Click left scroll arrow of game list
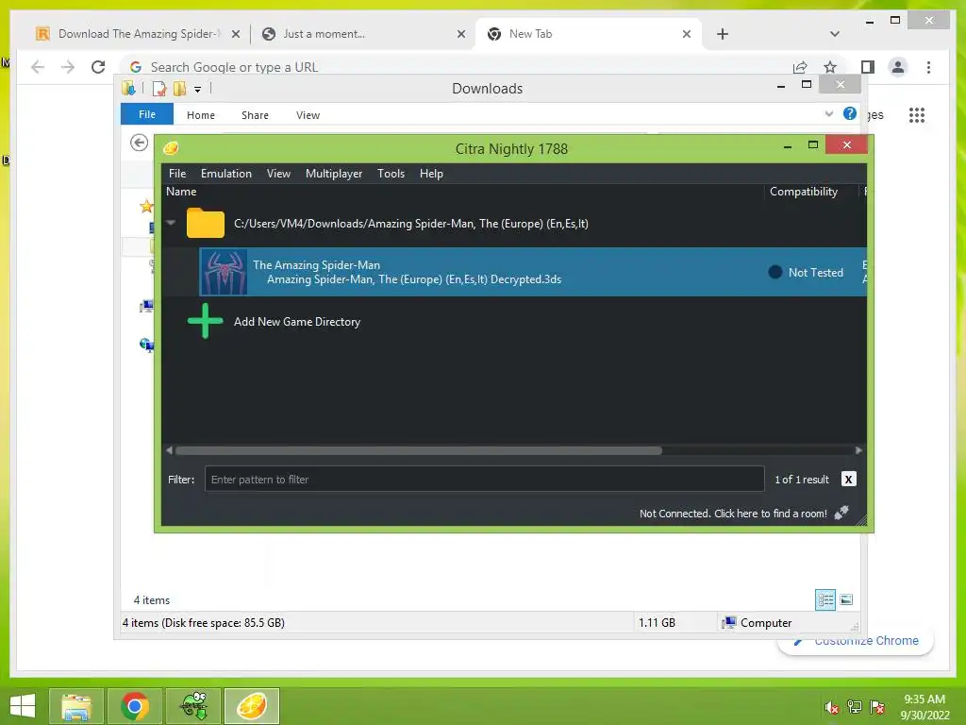 coord(170,450)
